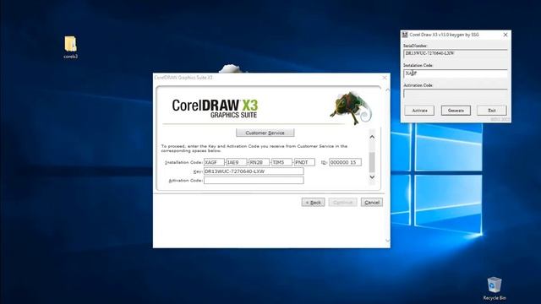541x304 pixels.
Task: Click the ID field showing 000000 15
Action: pos(346,162)
